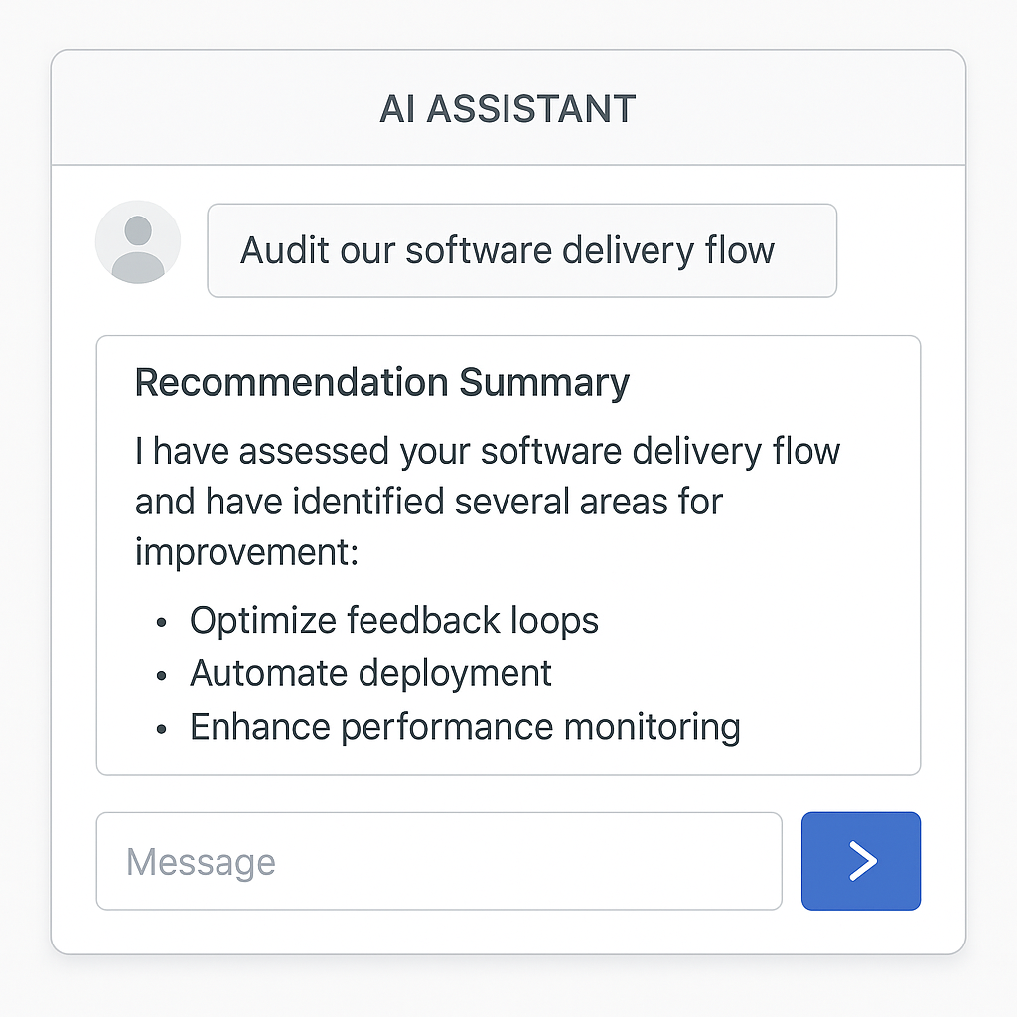1017x1017 pixels.
Task: Click the bullet dot beside "Optimize feedback loops"
Action: pos(162,623)
